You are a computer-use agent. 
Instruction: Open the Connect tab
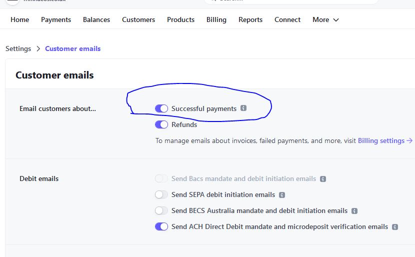287,19
